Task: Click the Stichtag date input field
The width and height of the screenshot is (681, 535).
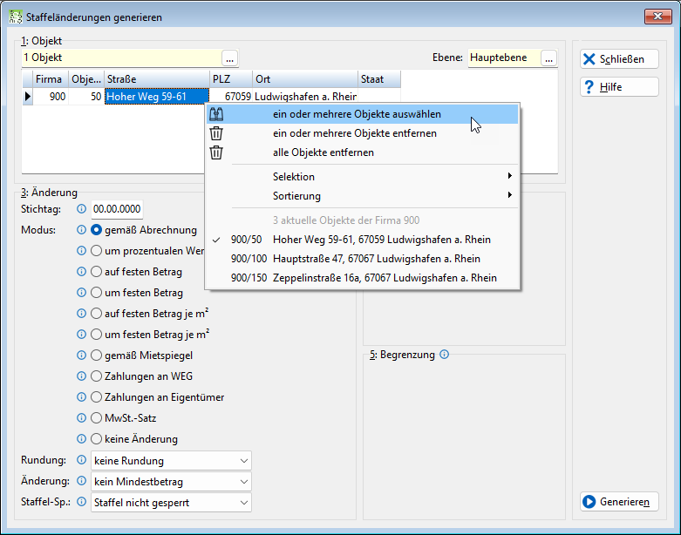Action: [x=117, y=209]
